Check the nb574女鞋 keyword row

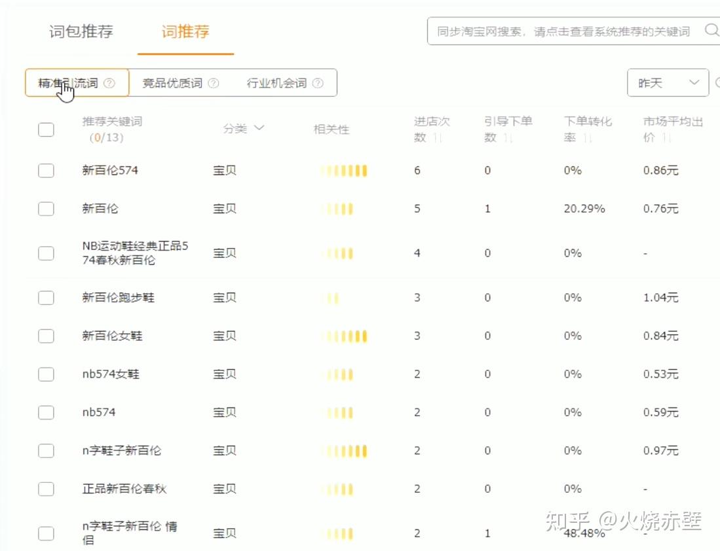(x=46, y=374)
